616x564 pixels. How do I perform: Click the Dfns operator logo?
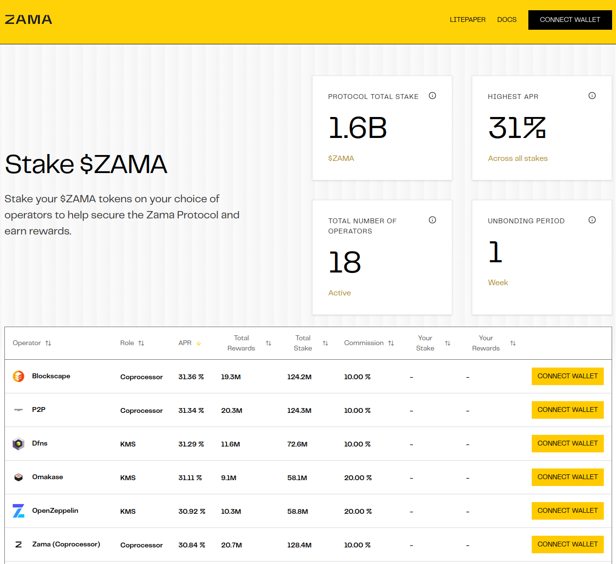pyautogui.click(x=19, y=444)
